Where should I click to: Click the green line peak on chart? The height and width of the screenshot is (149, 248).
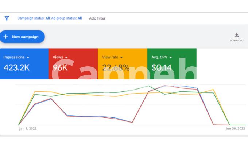point(149,86)
